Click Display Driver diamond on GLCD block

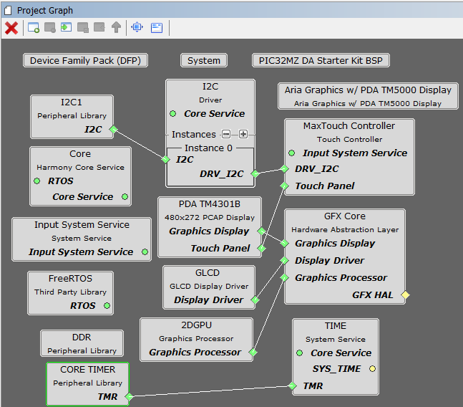coord(255,300)
